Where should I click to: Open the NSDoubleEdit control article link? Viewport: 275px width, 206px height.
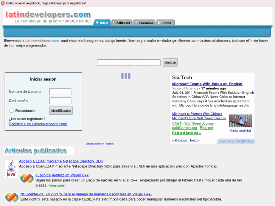(x=86, y=194)
